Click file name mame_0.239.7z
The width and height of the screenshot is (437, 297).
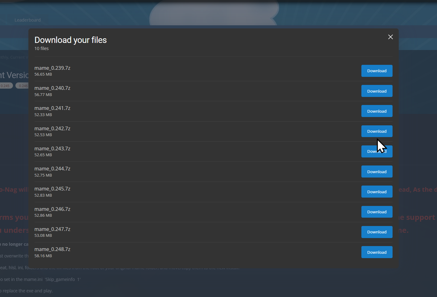coord(52,68)
